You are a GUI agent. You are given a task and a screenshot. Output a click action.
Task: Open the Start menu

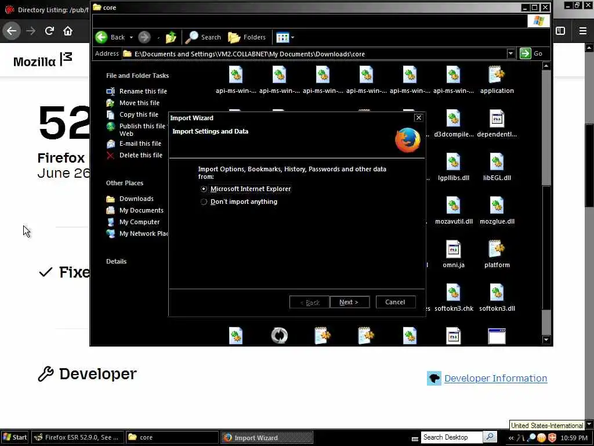(x=15, y=437)
